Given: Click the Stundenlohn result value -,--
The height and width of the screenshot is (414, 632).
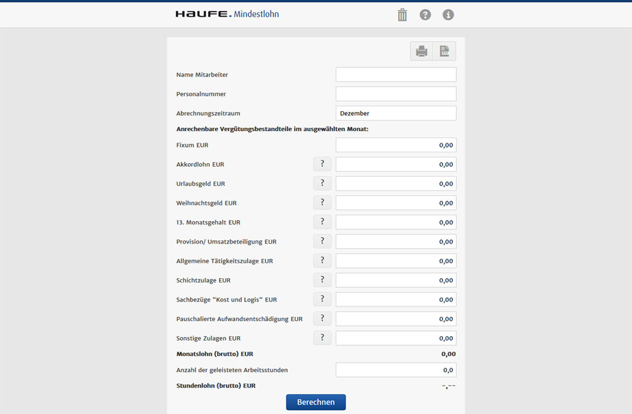Looking at the screenshot, I should (x=449, y=386).
